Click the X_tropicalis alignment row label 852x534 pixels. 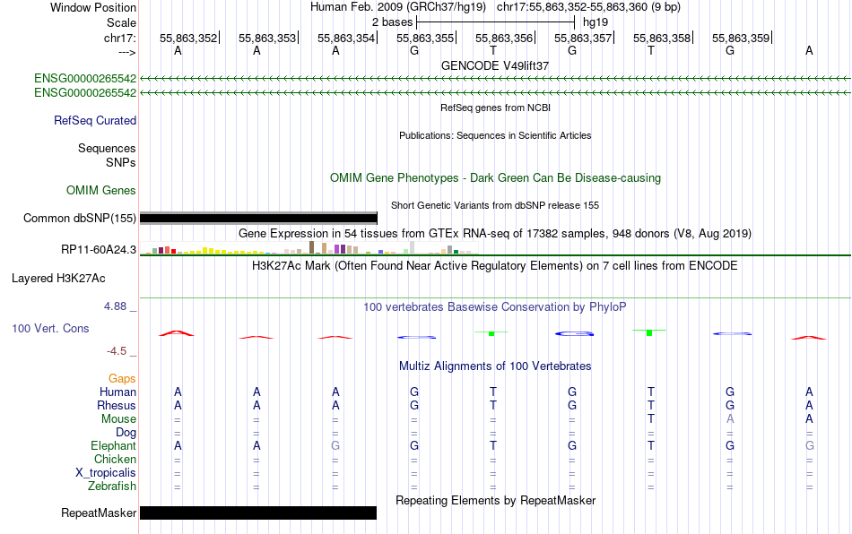pos(106,473)
